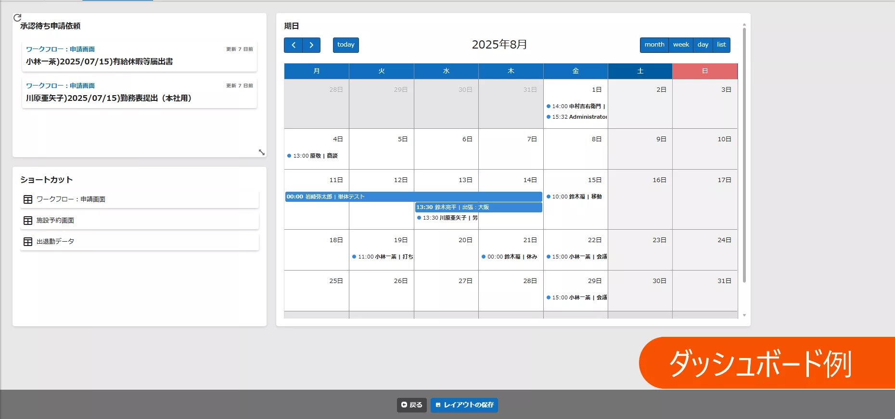This screenshot has height=419, width=895.
Task: Click date number 31日 in last August row
Action: [x=724, y=281]
